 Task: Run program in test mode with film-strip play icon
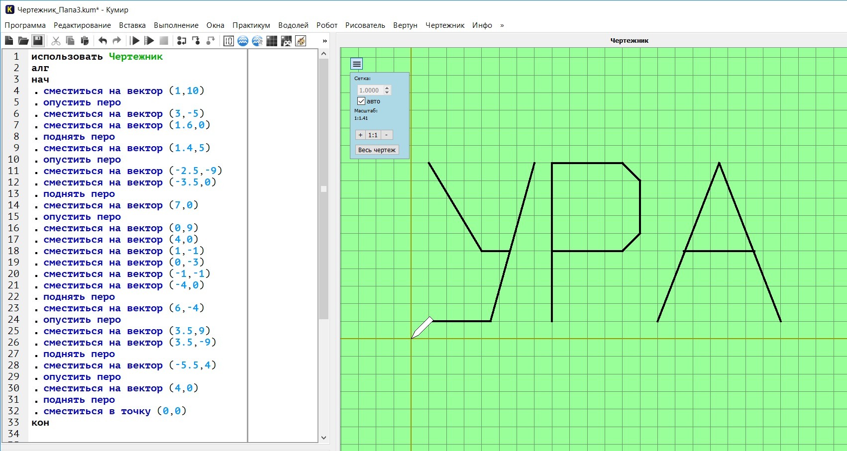click(149, 41)
